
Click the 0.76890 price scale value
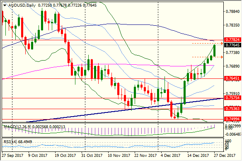232,66
